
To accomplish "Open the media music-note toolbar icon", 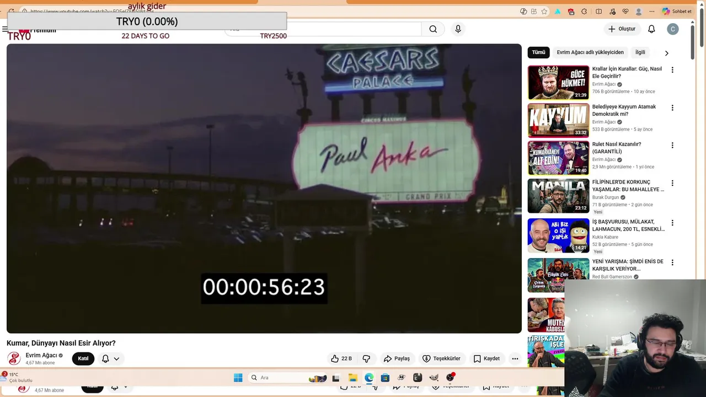I will pyautogui.click(x=612, y=12).
